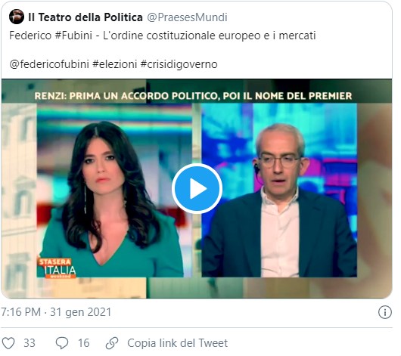This screenshot has height=356, width=401.
Task: Open the tweet info circle icon
Action: pyautogui.click(x=384, y=312)
